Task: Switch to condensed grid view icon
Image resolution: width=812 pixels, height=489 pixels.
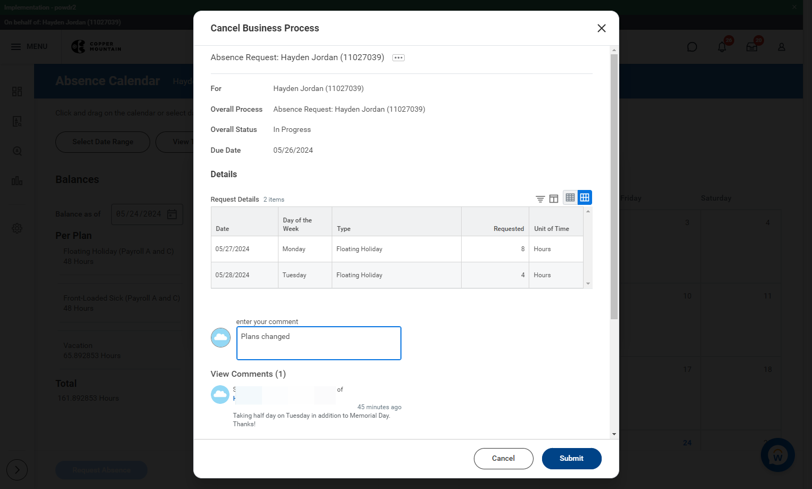Action: [x=570, y=197]
